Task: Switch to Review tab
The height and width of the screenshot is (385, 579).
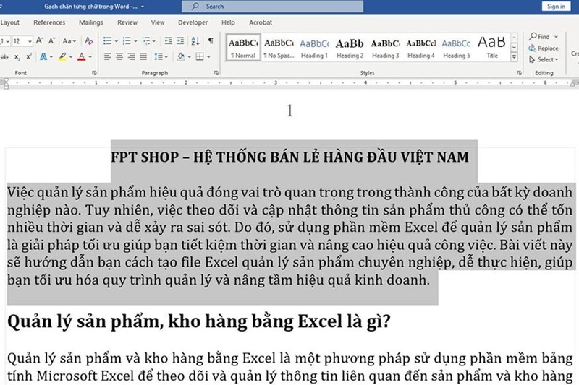Action: 127,22
